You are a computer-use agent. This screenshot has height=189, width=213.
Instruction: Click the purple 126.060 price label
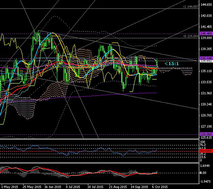207,134
